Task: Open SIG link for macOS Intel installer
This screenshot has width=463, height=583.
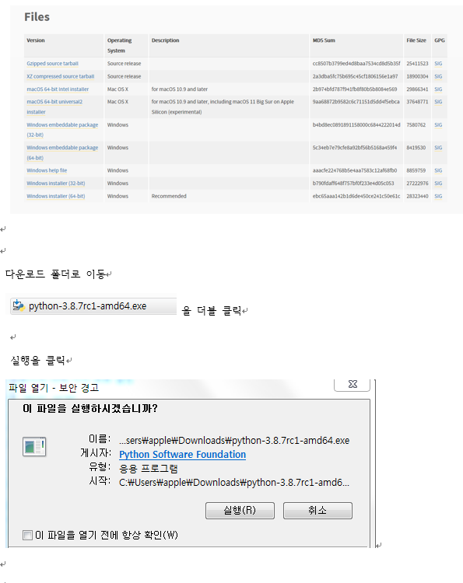Action: click(438, 89)
